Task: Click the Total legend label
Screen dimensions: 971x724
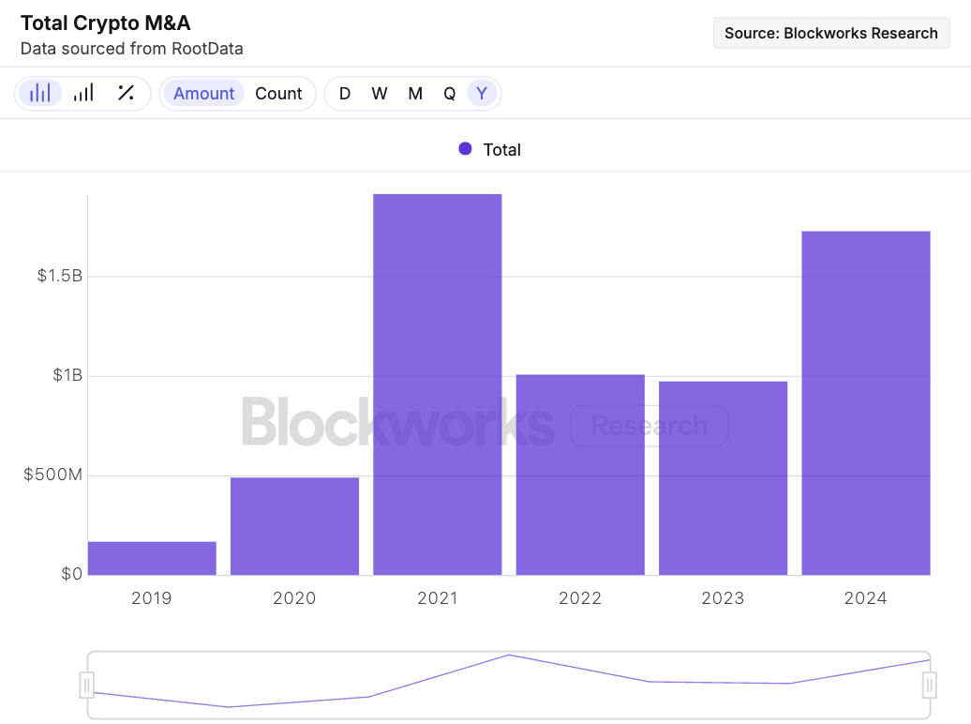Action: click(501, 150)
